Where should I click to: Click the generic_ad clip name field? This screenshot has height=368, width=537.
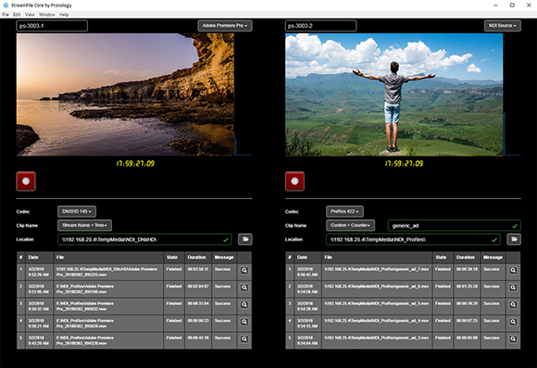click(x=454, y=226)
